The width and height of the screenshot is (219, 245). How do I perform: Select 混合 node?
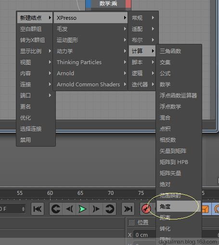point(179,118)
